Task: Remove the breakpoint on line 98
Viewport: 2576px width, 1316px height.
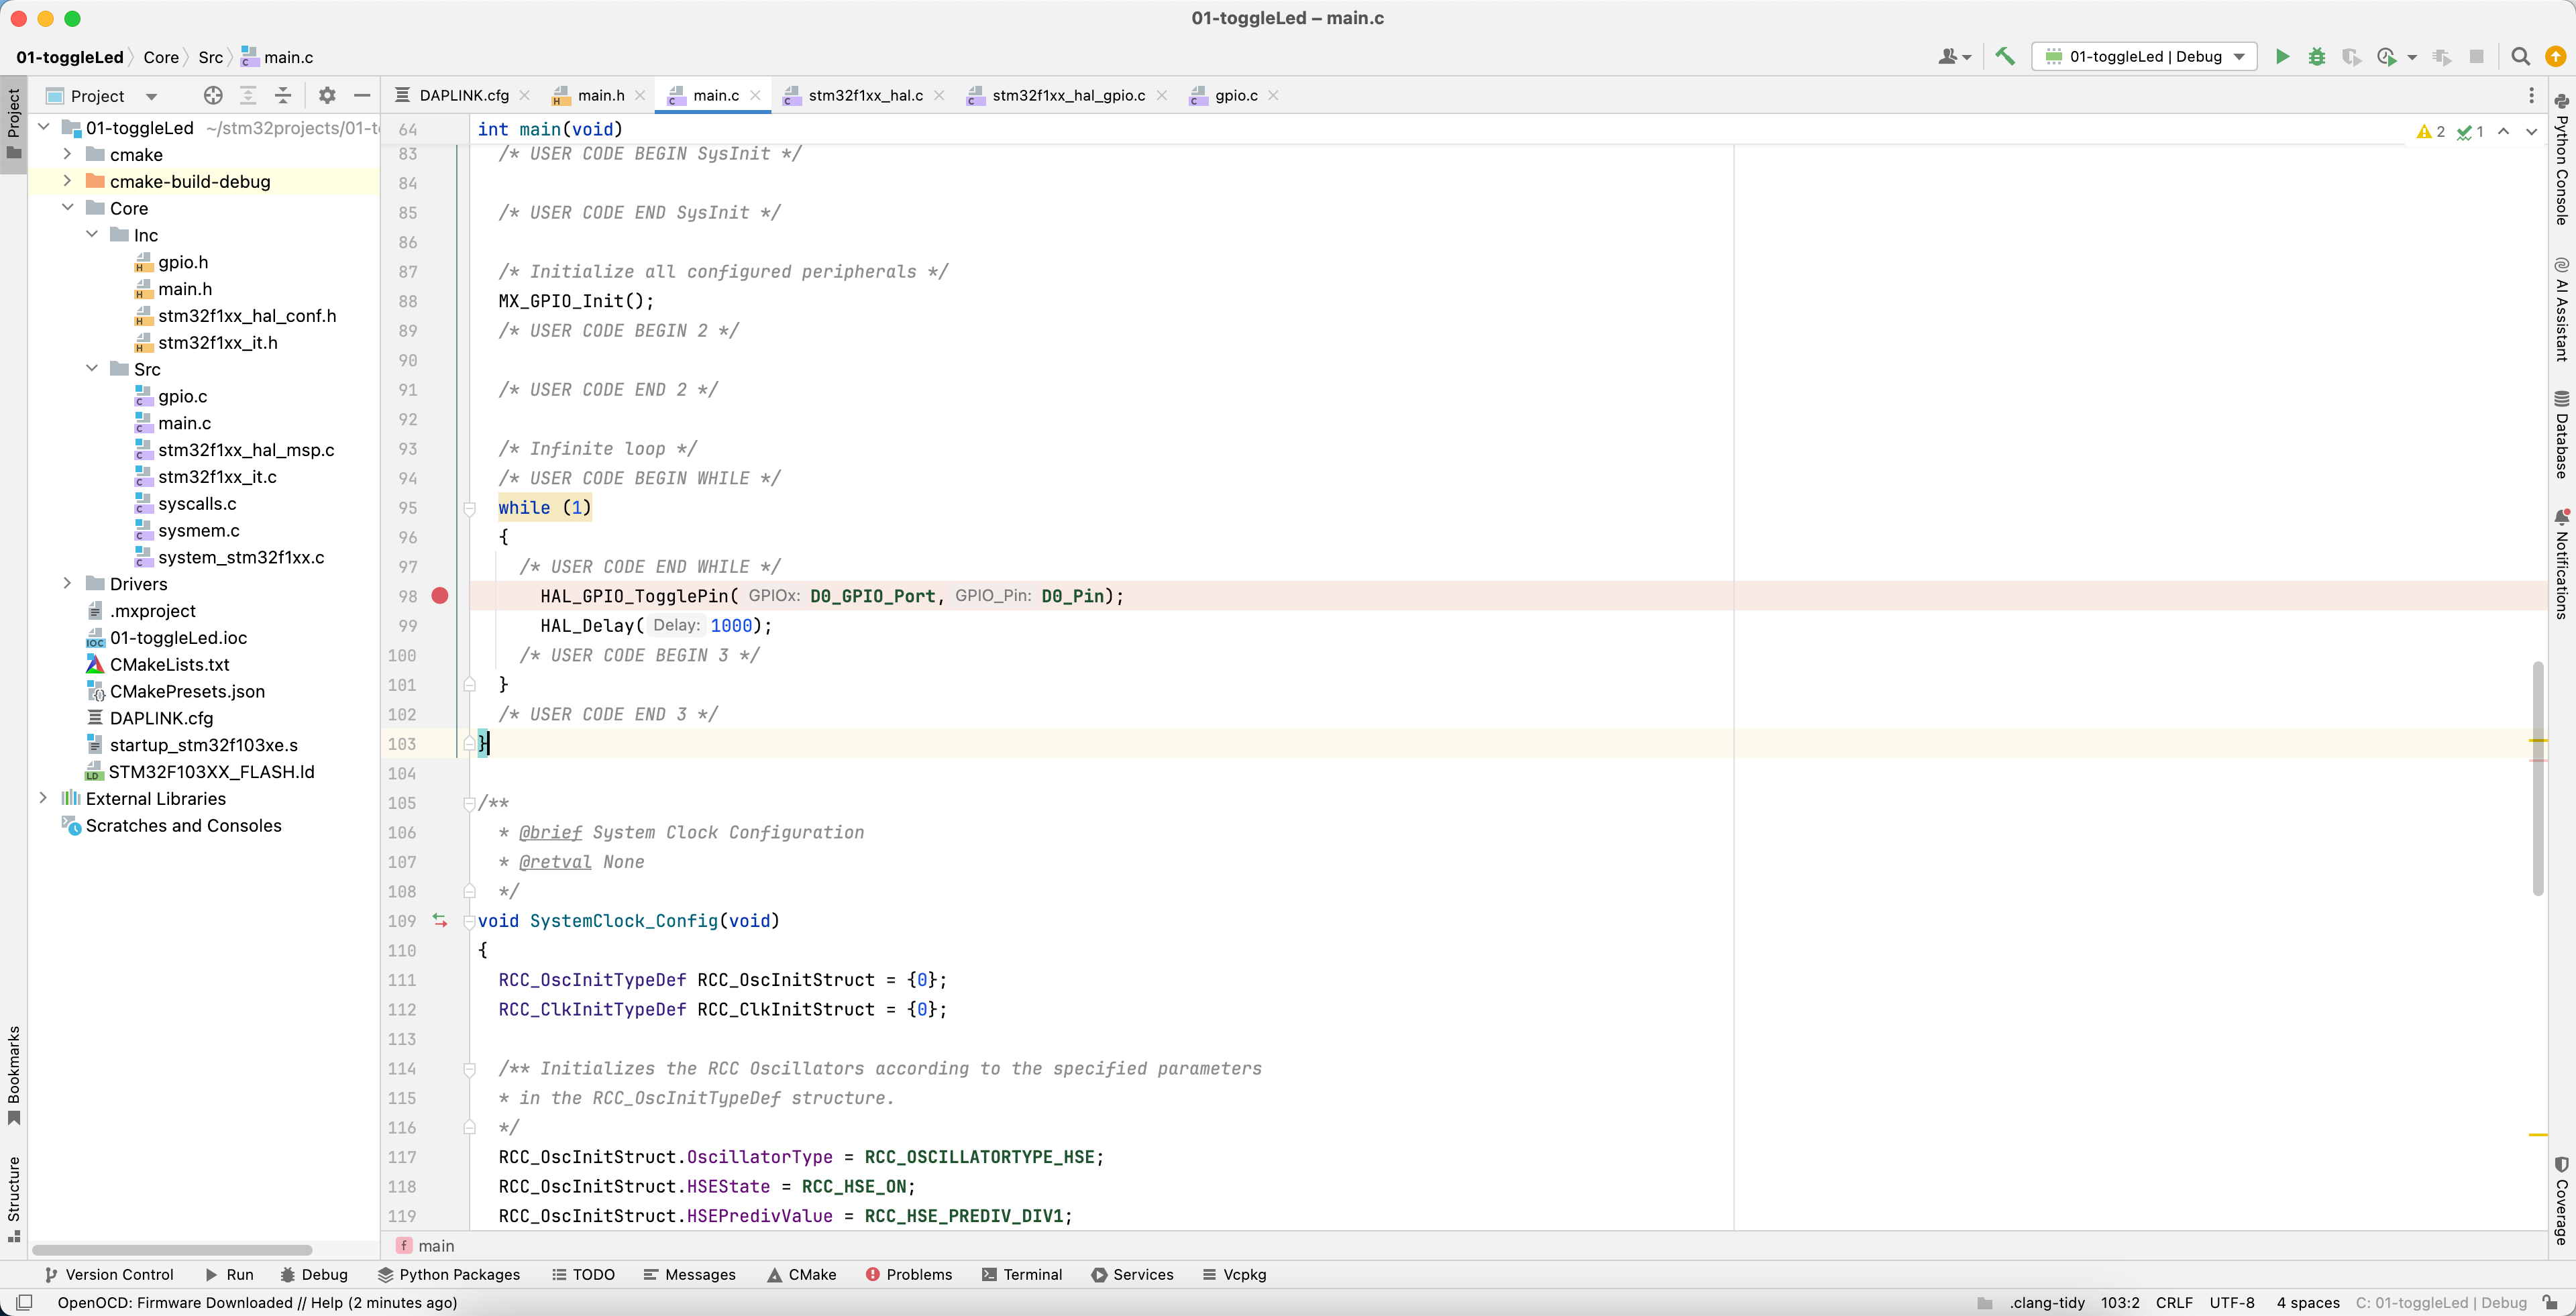Action: click(x=440, y=596)
